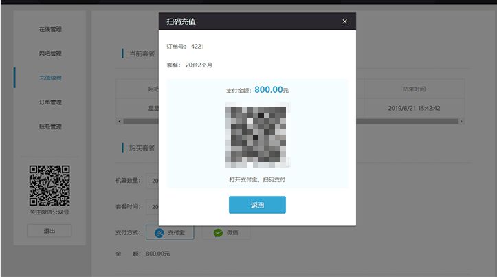Click the WeChat logo icon
This screenshot has height=277, width=497.
click(218, 232)
